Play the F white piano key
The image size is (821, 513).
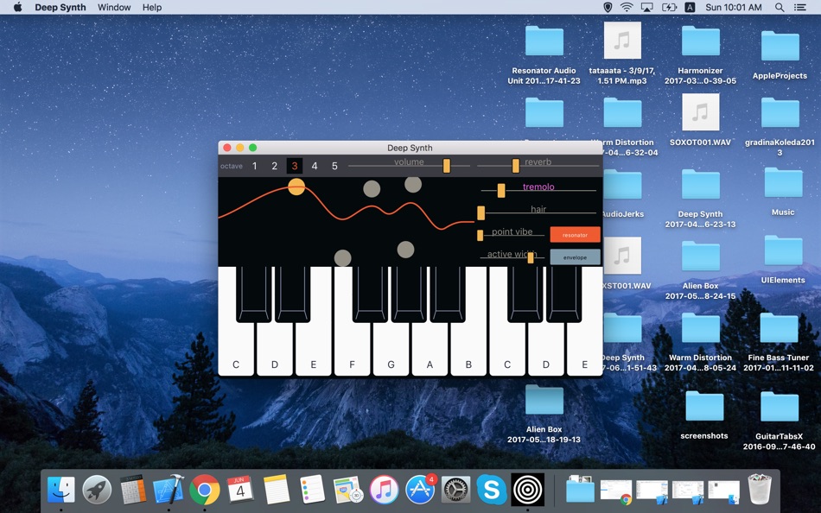(x=352, y=348)
